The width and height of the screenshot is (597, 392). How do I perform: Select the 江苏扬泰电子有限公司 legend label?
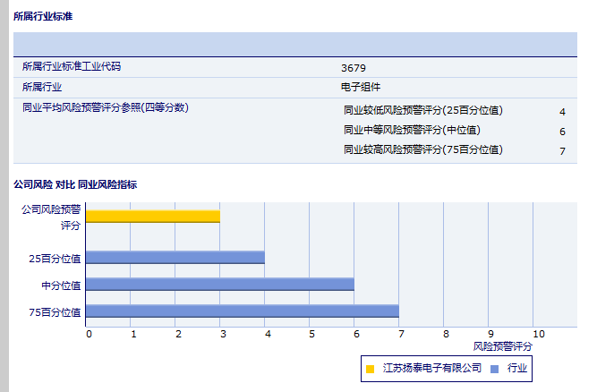431,368
